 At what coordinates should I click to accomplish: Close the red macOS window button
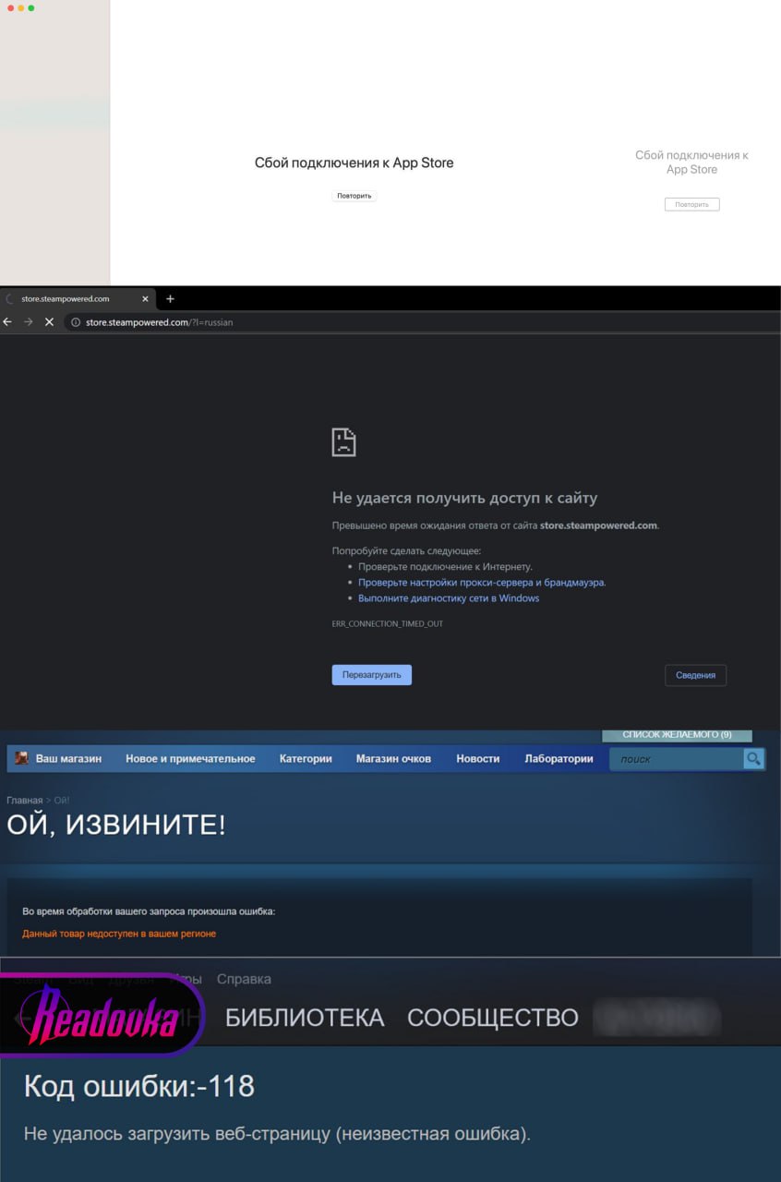10,7
